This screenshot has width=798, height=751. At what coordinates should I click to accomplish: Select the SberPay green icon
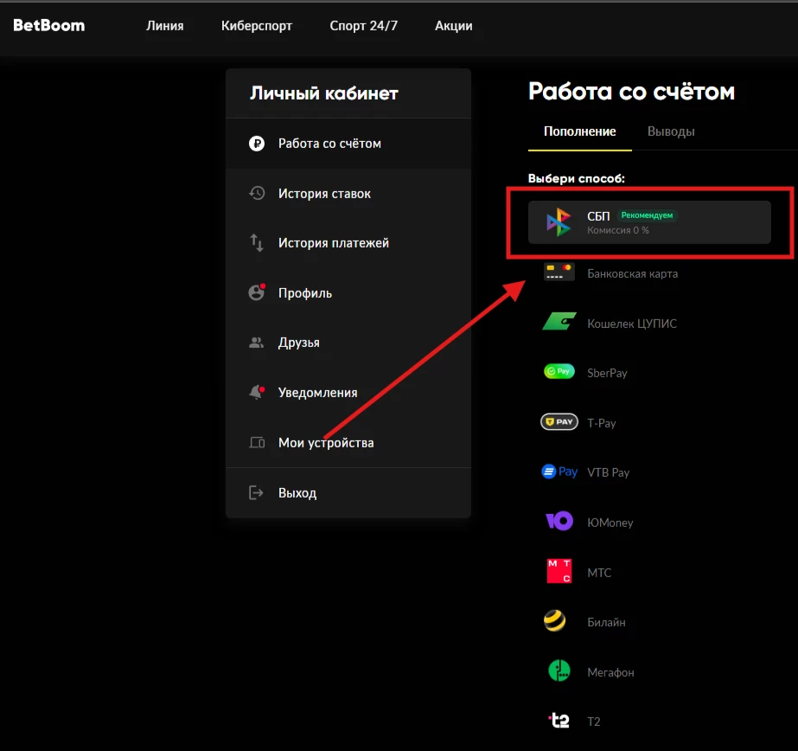click(x=559, y=372)
